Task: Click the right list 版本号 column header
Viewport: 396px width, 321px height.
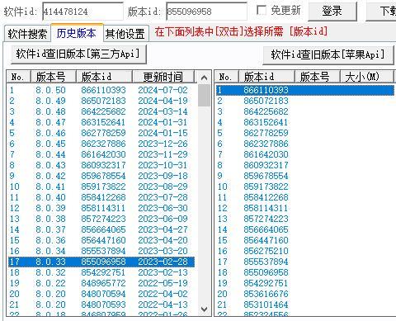Action: pyautogui.click(x=318, y=77)
